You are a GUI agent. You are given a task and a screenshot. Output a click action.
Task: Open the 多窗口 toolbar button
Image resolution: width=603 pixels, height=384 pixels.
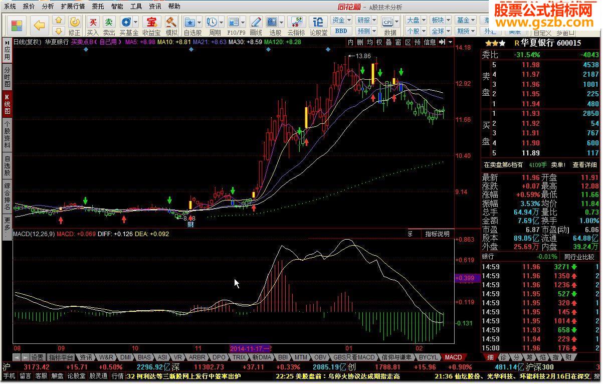tap(565, 33)
